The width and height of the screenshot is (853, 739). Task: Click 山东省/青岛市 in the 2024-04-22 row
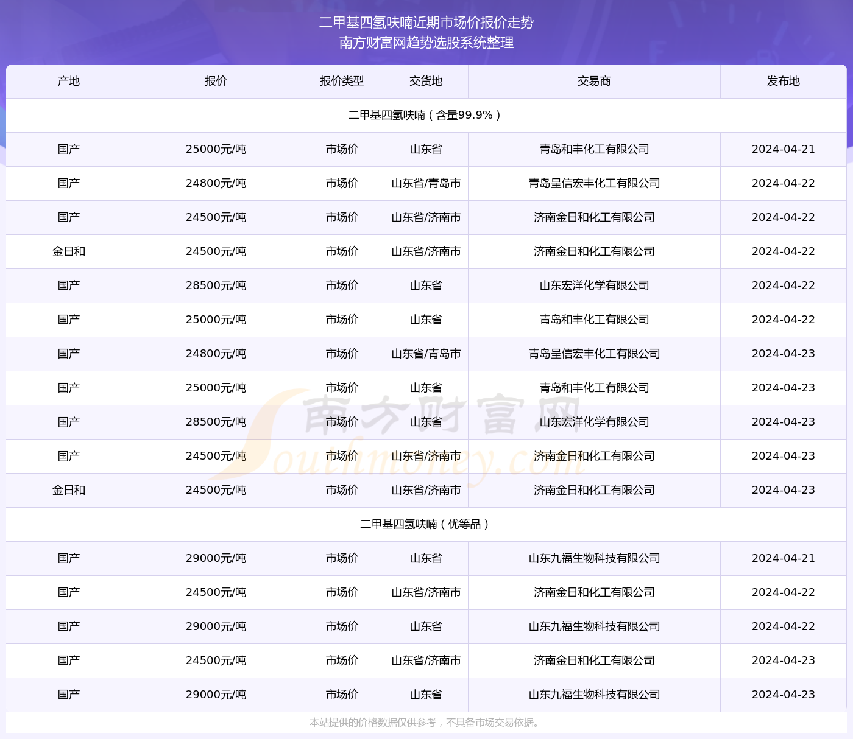tap(426, 183)
